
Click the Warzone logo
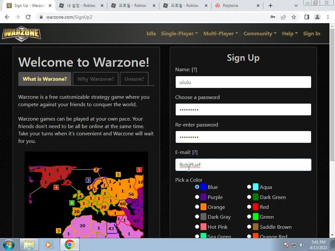click(x=21, y=34)
